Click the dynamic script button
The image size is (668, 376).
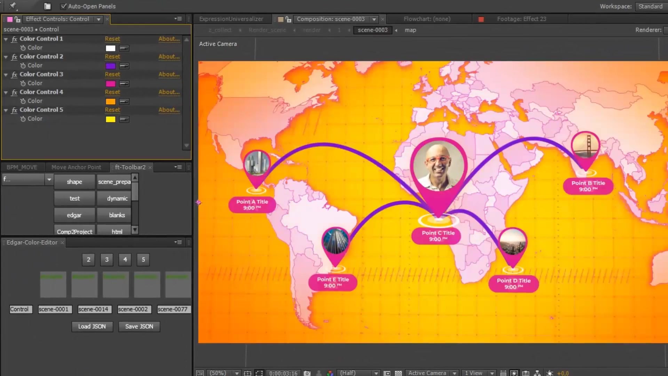pos(117,198)
